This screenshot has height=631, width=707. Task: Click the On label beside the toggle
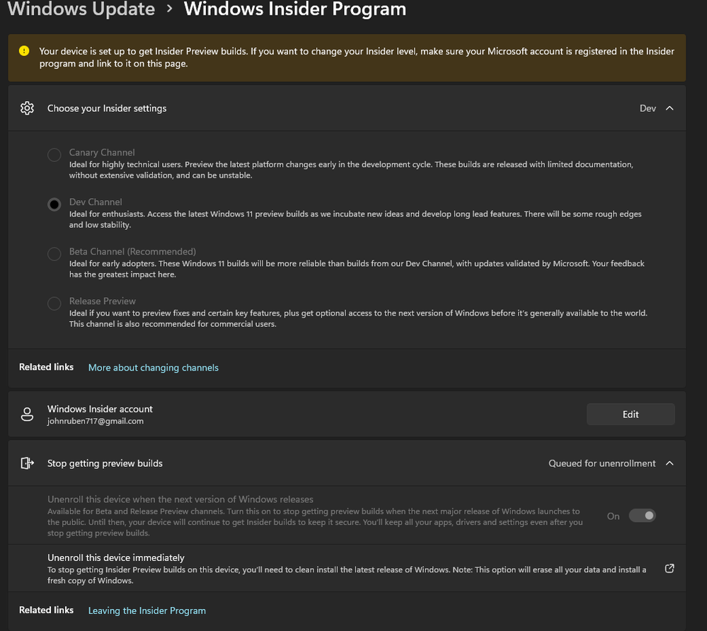point(613,516)
